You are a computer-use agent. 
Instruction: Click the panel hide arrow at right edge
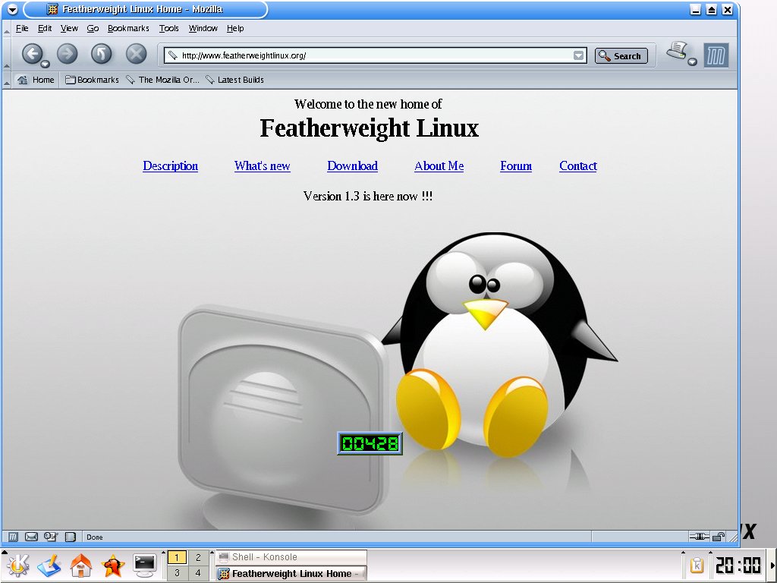tap(772, 566)
